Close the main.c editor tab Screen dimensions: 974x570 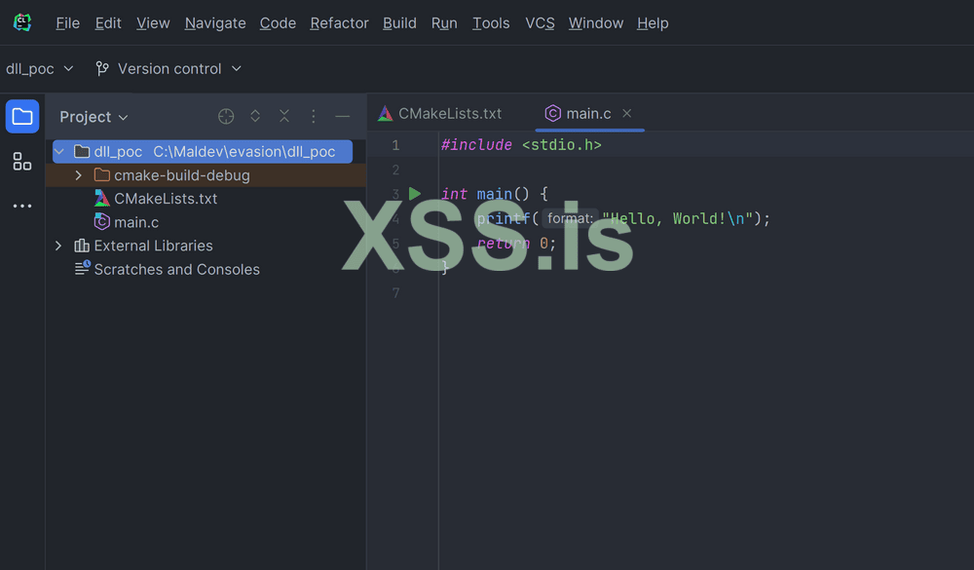click(626, 113)
